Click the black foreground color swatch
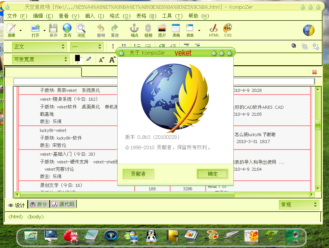The width and height of the screenshot is (329, 248). [78, 58]
